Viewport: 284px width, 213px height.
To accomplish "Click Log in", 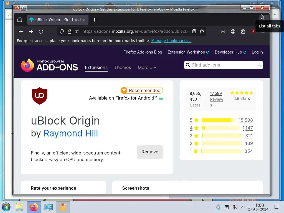I will click(x=257, y=52).
